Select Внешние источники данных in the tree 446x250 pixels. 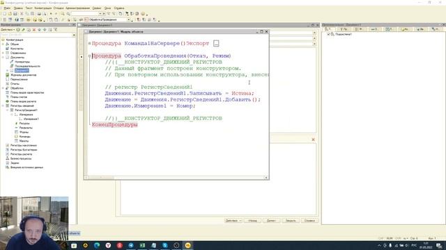[x=26, y=167]
